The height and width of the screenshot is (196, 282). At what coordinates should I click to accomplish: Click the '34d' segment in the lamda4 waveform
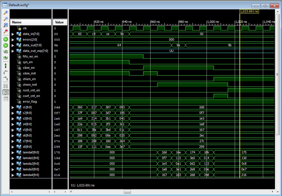coord(207,175)
